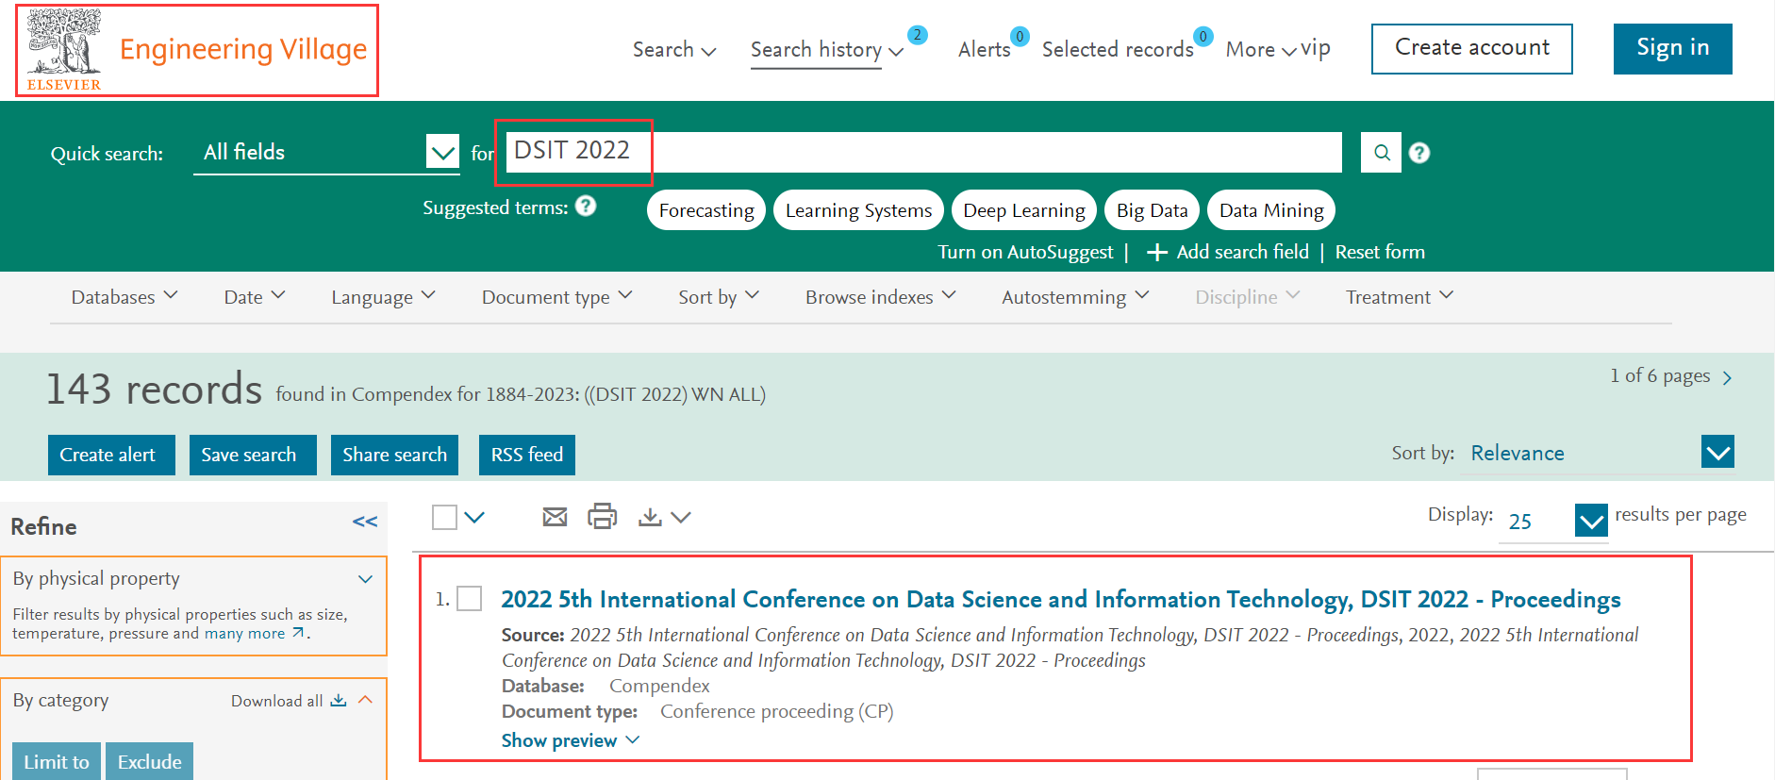Image resolution: width=1775 pixels, height=780 pixels.
Task: Expand the By physical property section
Action: pyautogui.click(x=365, y=579)
